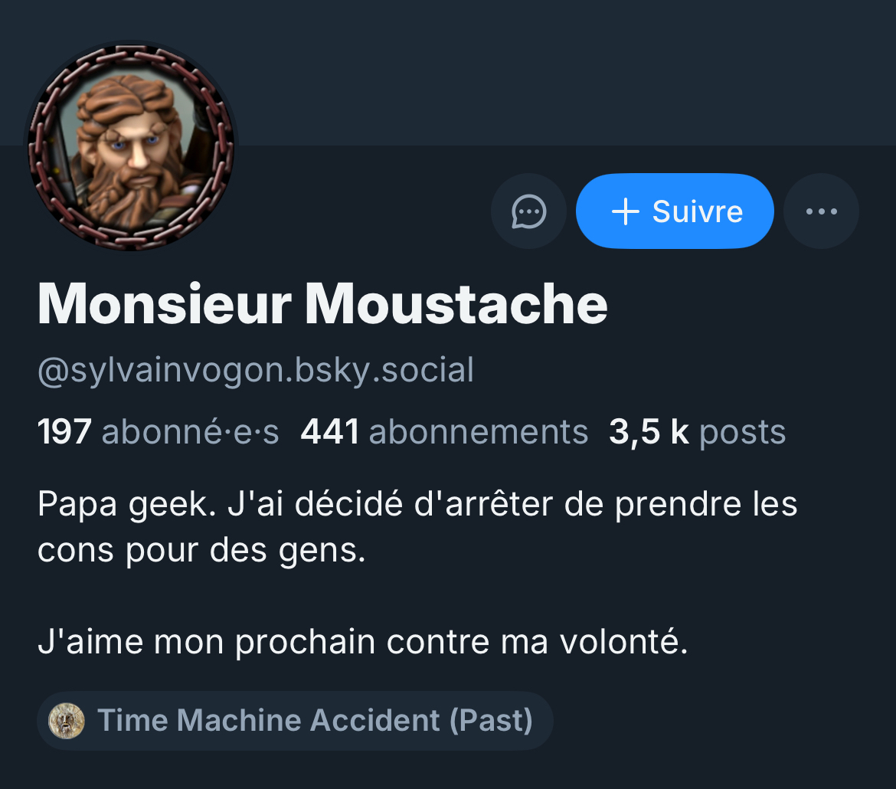This screenshot has width=896, height=789.
Task: Click the small labeler icon in the badge
Action: 67,721
